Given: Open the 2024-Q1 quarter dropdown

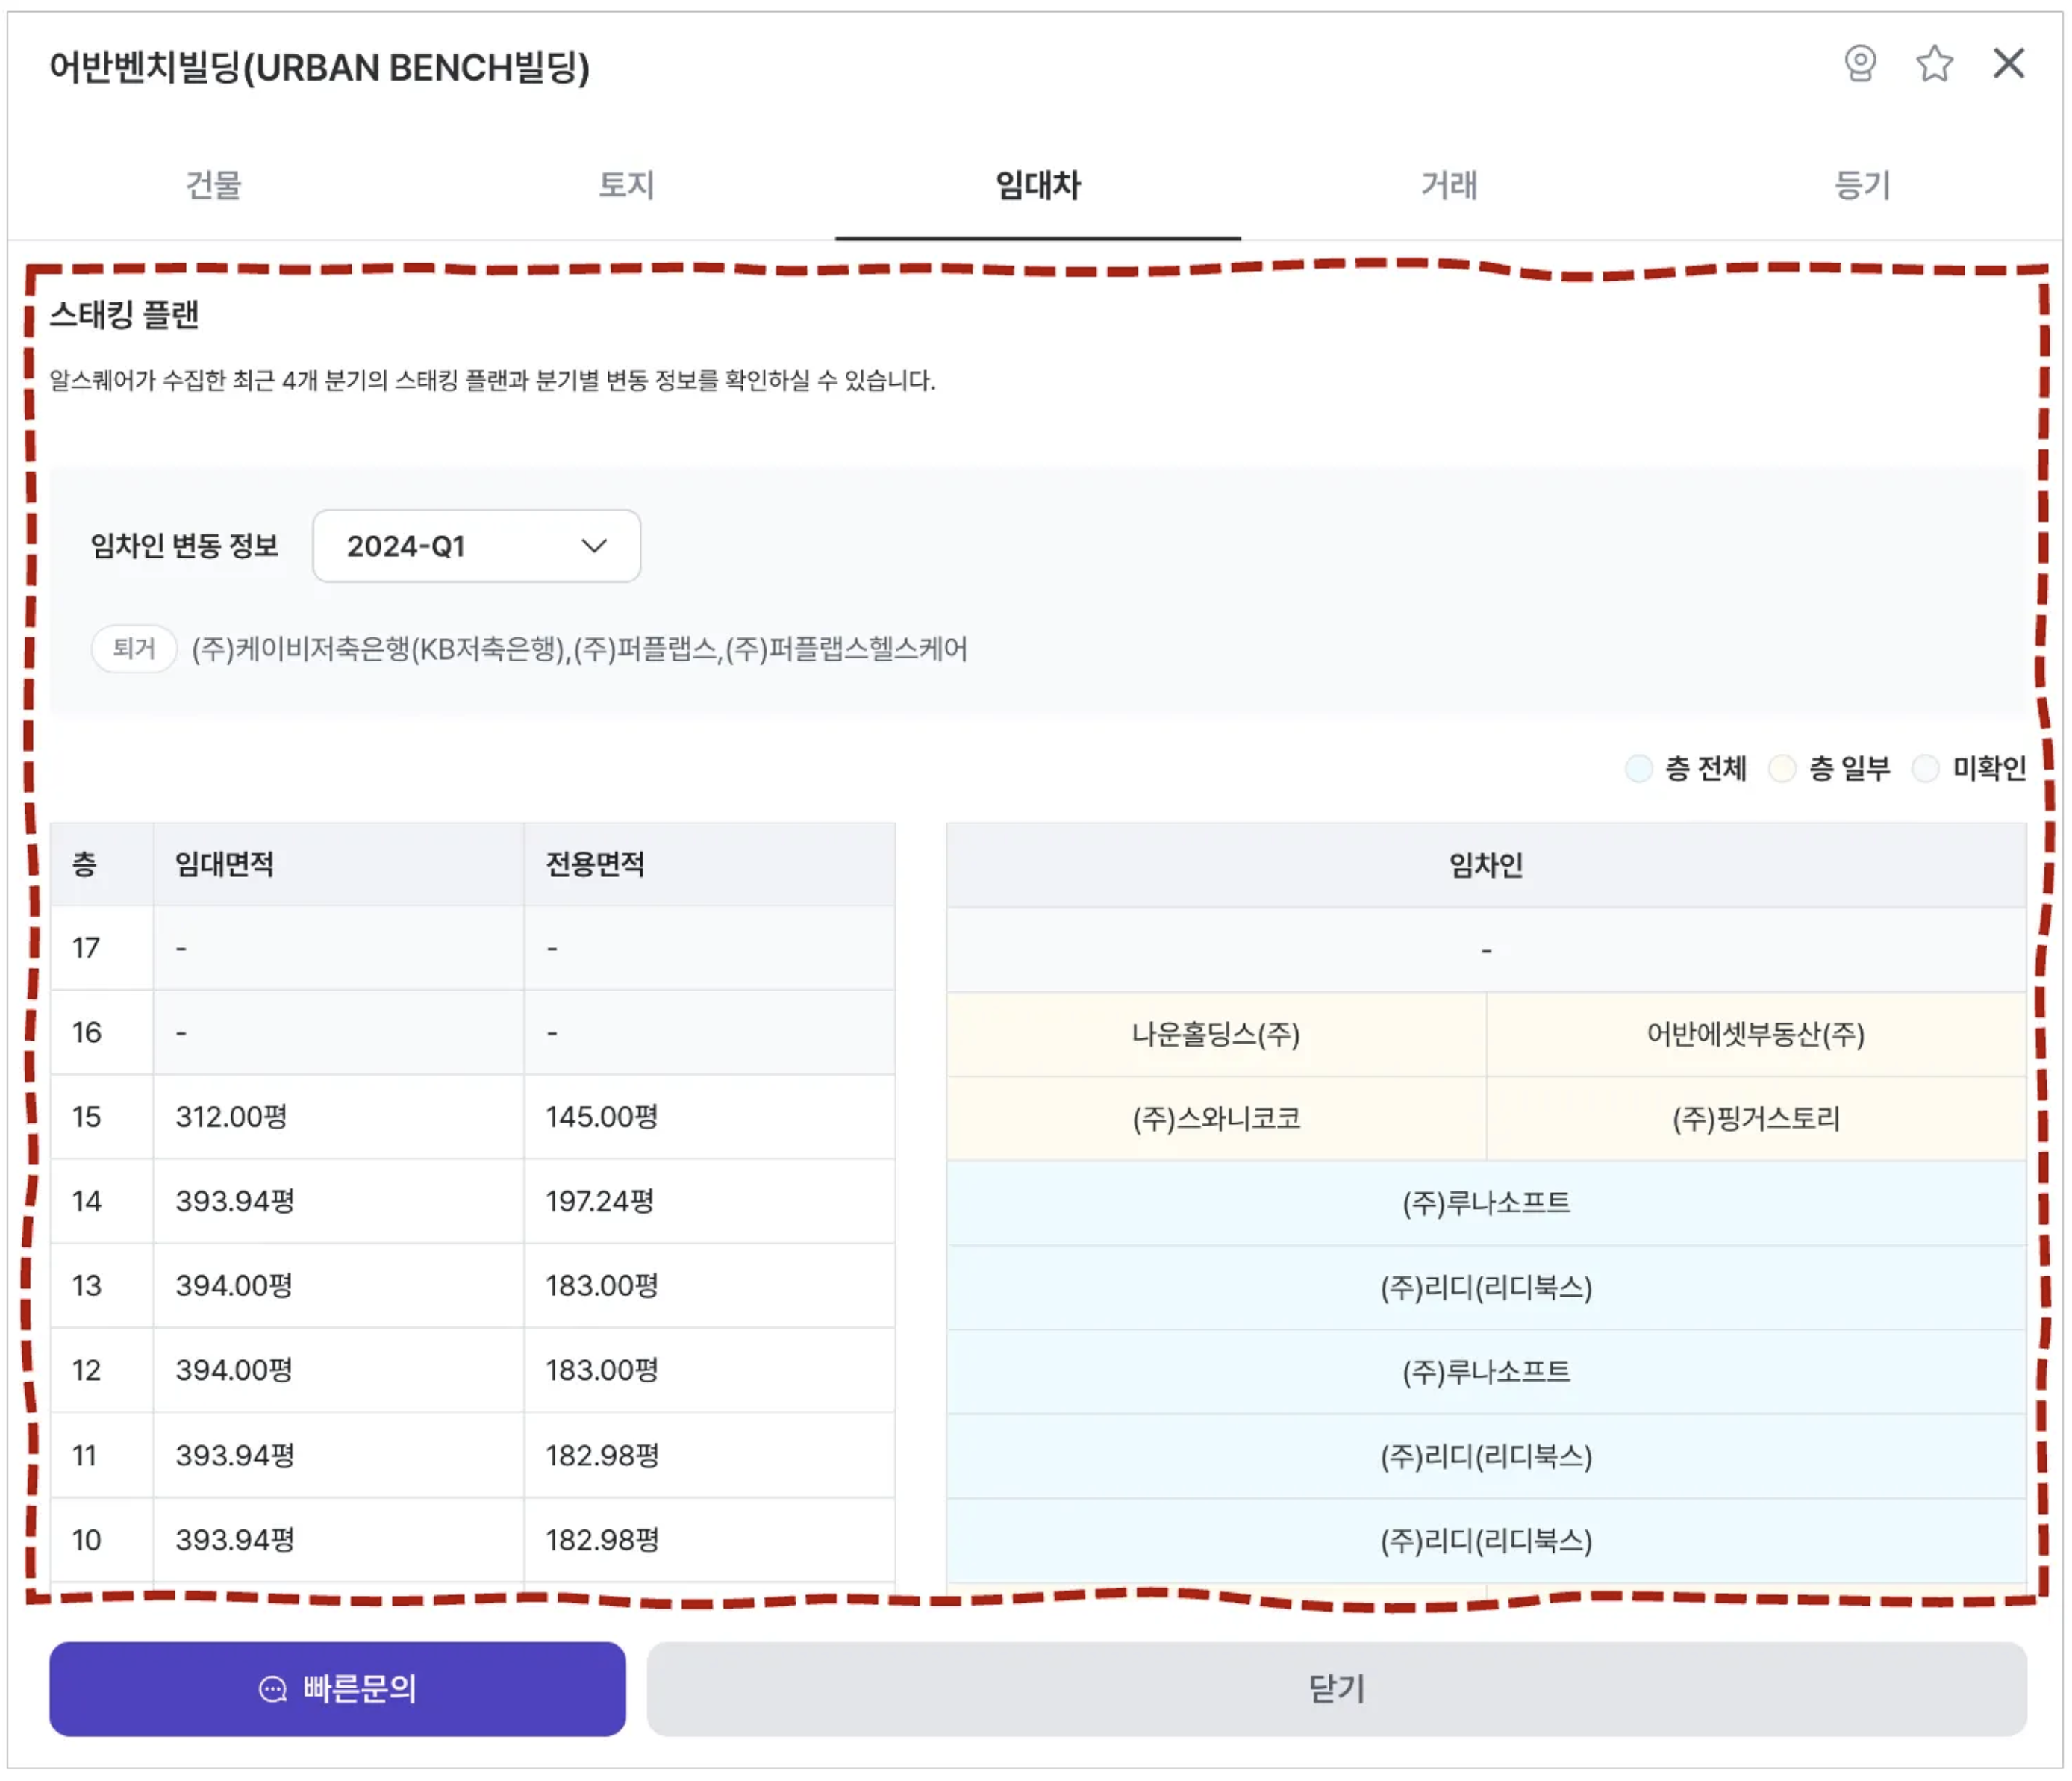Looking at the screenshot, I should coord(476,546).
